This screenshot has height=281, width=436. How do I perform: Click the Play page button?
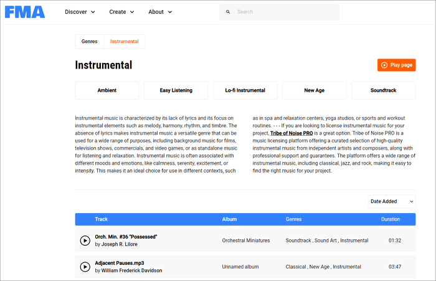(396, 65)
